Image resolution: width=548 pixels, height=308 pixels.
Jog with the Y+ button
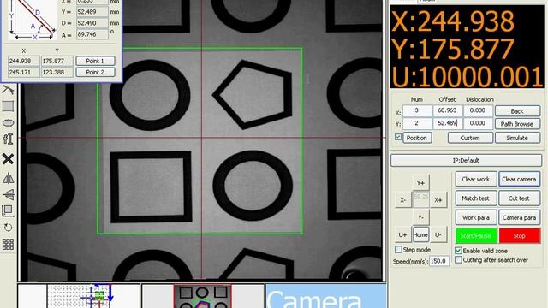pyautogui.click(x=420, y=182)
